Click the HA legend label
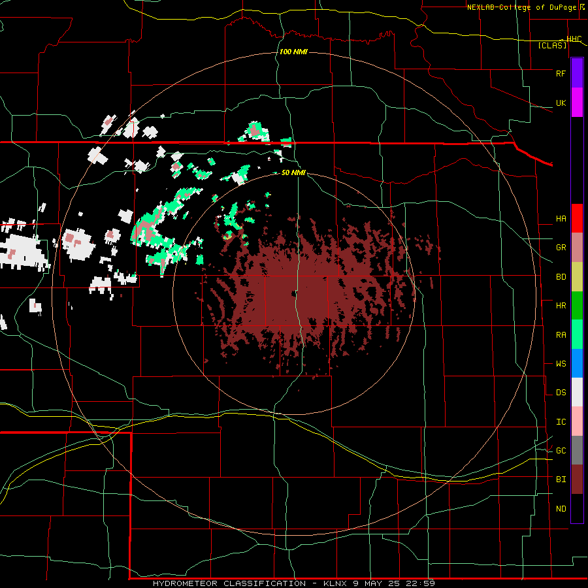The image size is (588, 588). coord(561,218)
